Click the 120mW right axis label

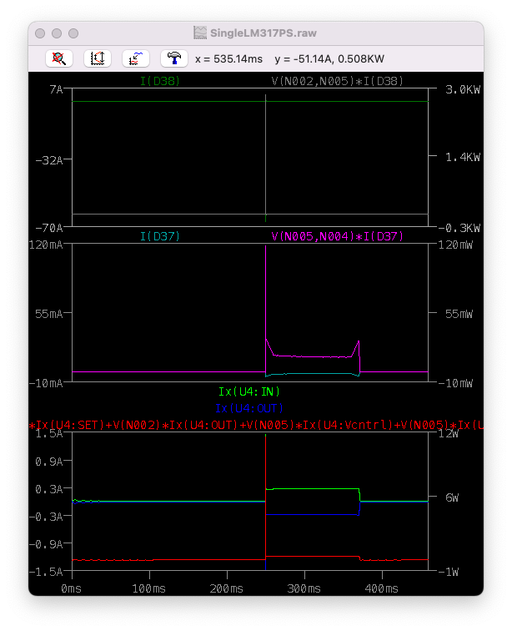point(455,245)
